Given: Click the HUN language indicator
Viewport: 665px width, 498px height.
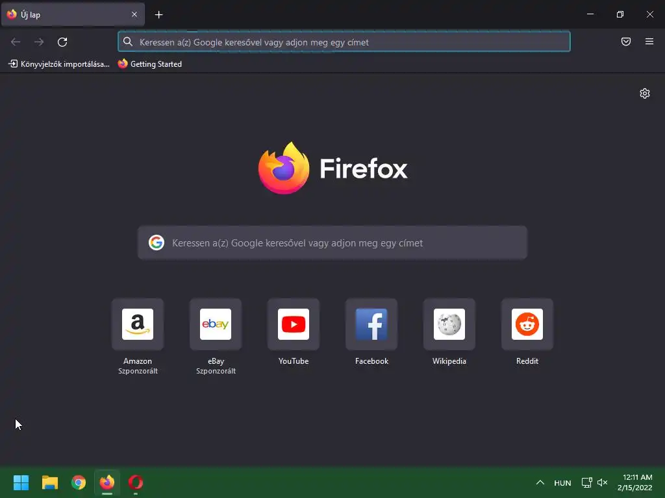Looking at the screenshot, I should click(562, 482).
